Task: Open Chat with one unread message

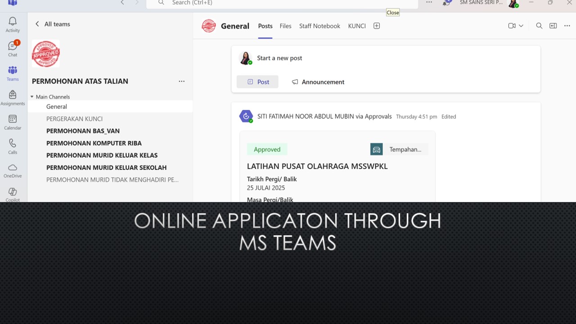Action: (x=13, y=49)
